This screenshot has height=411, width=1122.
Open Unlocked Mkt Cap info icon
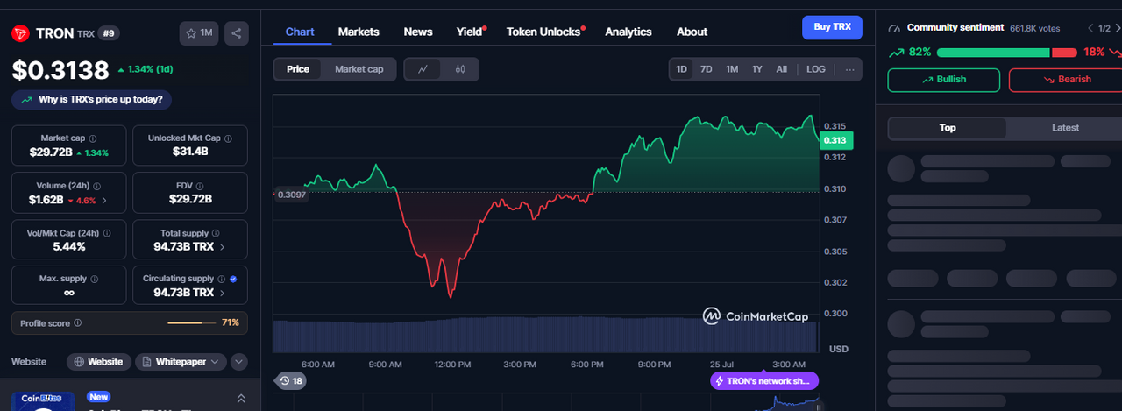pos(228,138)
